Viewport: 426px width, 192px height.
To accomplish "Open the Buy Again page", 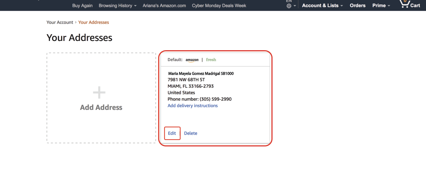I will (x=82, y=6).
